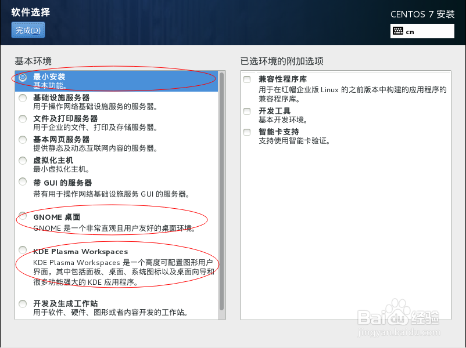Click the 完成(D) done button
Screen dimensions: 466x348
pyautogui.click(x=28, y=30)
